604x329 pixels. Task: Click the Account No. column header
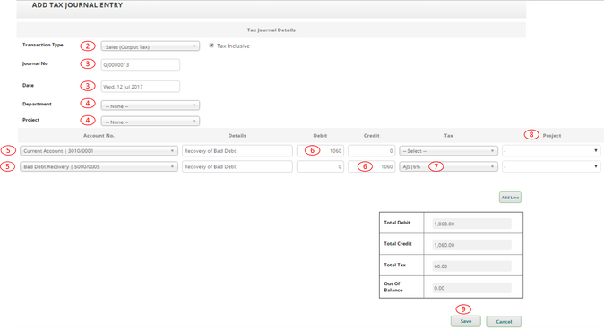[x=99, y=136]
